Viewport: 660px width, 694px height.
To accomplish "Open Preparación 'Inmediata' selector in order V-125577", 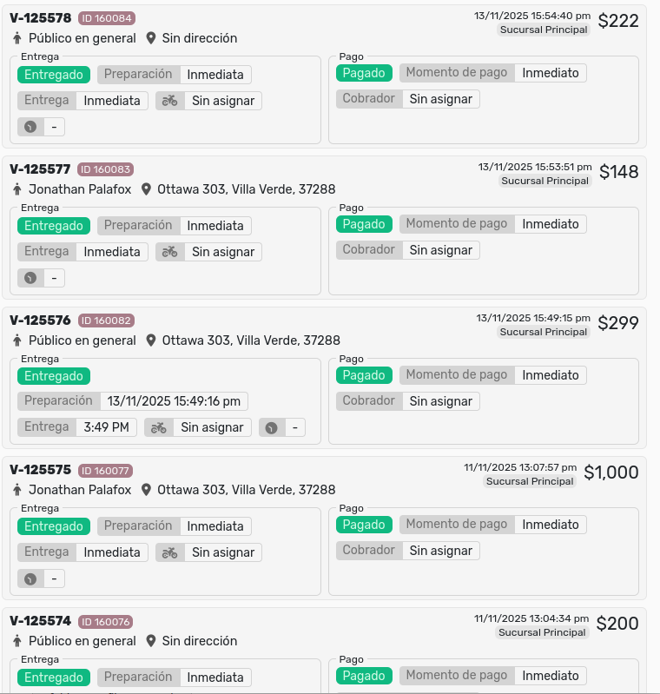I will coord(215,226).
